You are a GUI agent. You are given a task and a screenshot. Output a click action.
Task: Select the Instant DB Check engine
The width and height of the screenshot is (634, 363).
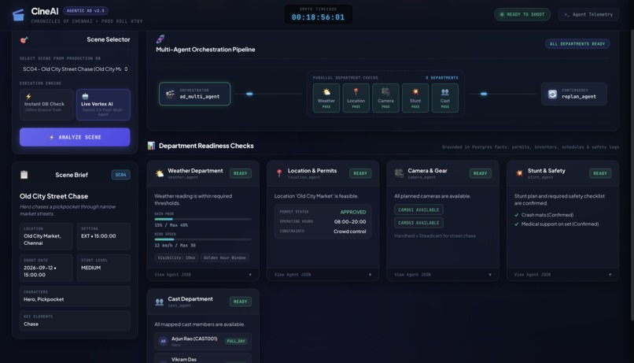pyautogui.click(x=46, y=105)
